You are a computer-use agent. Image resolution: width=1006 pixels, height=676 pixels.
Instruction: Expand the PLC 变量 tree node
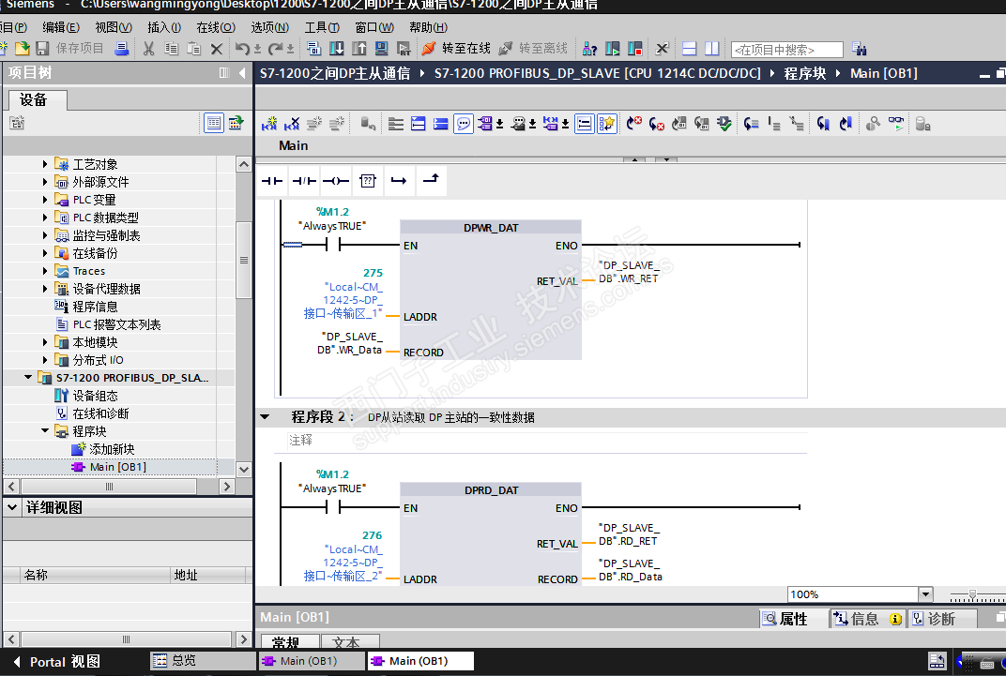(x=45, y=200)
